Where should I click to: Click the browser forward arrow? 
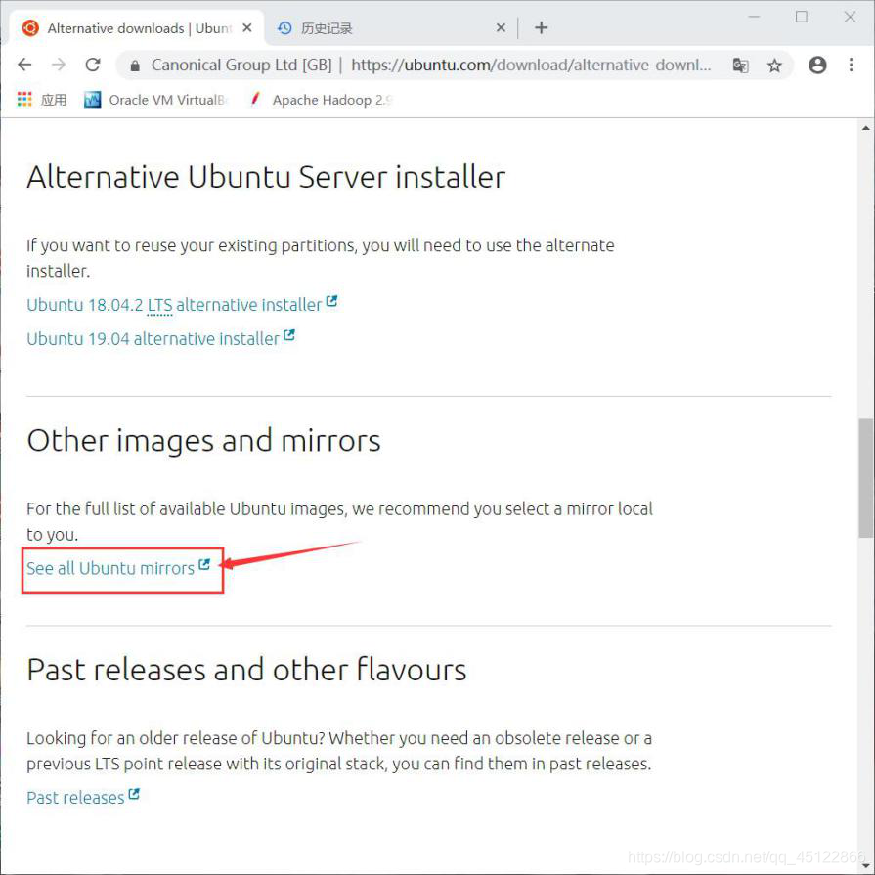click(x=59, y=65)
